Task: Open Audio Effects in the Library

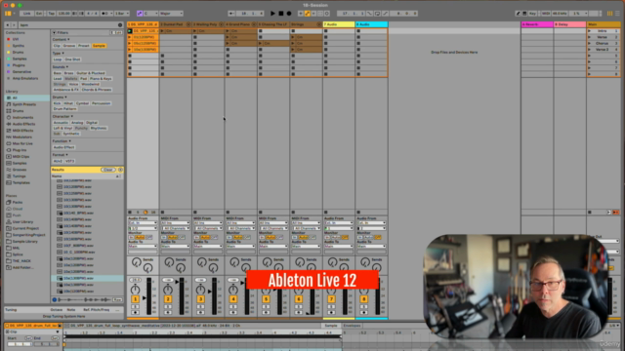Action: tap(23, 124)
